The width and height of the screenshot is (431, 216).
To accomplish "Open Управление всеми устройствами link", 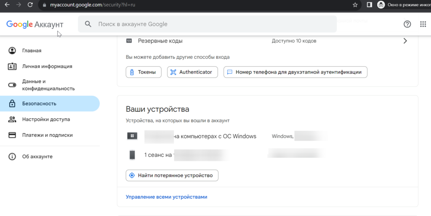I will tap(166, 197).
